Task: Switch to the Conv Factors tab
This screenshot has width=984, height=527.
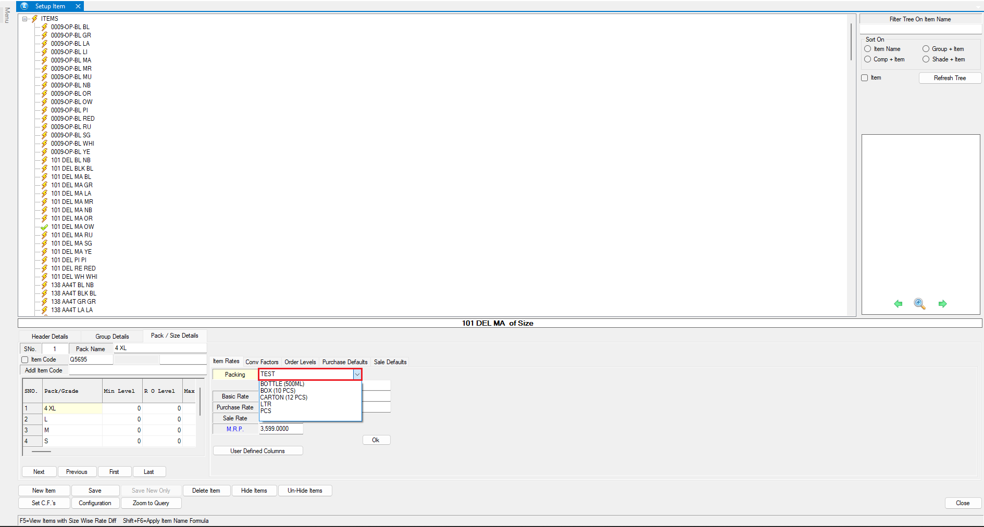Action: 261,362
